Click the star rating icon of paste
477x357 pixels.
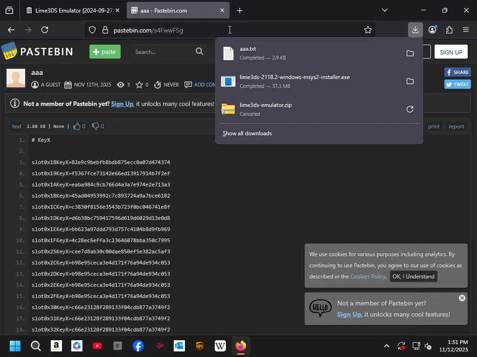[x=139, y=85]
